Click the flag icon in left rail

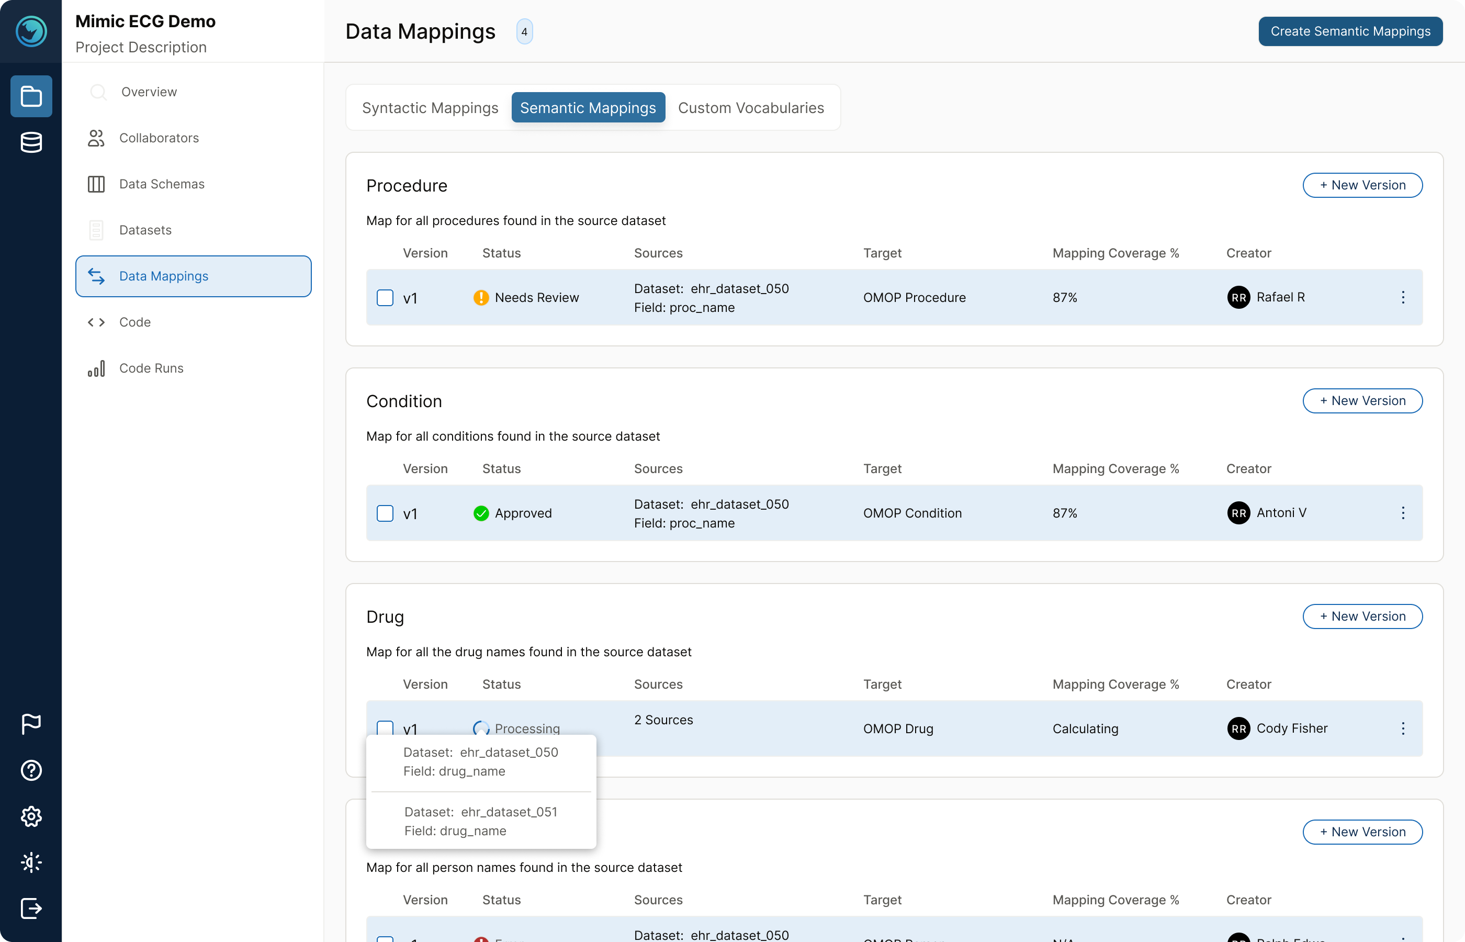tap(31, 724)
